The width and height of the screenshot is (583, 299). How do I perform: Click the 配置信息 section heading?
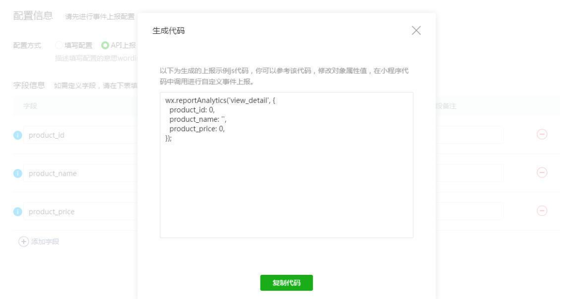[33, 16]
